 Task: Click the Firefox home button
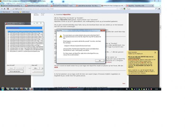click(x=159, y=9)
